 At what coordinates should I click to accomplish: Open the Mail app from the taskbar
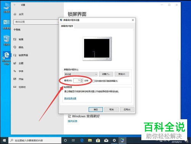pyautogui.click(x=106, y=141)
